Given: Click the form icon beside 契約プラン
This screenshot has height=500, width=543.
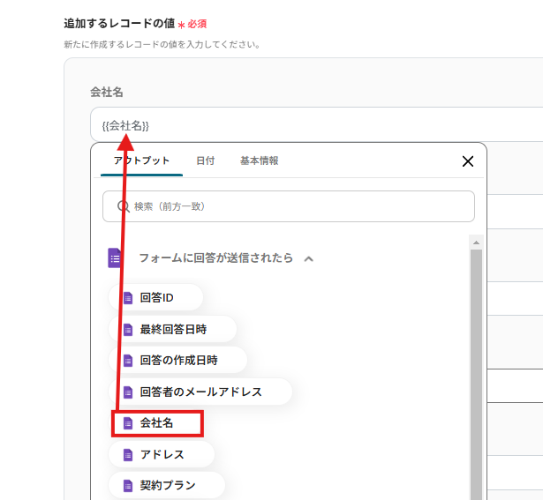Looking at the screenshot, I should tap(128, 486).
